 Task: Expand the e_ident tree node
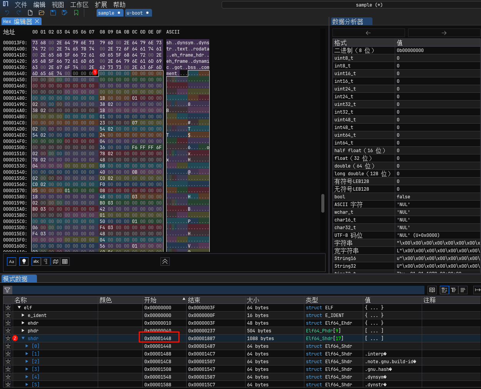pyautogui.click(x=23, y=315)
